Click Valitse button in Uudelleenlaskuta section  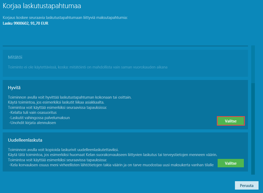pyautogui.click(x=231, y=163)
